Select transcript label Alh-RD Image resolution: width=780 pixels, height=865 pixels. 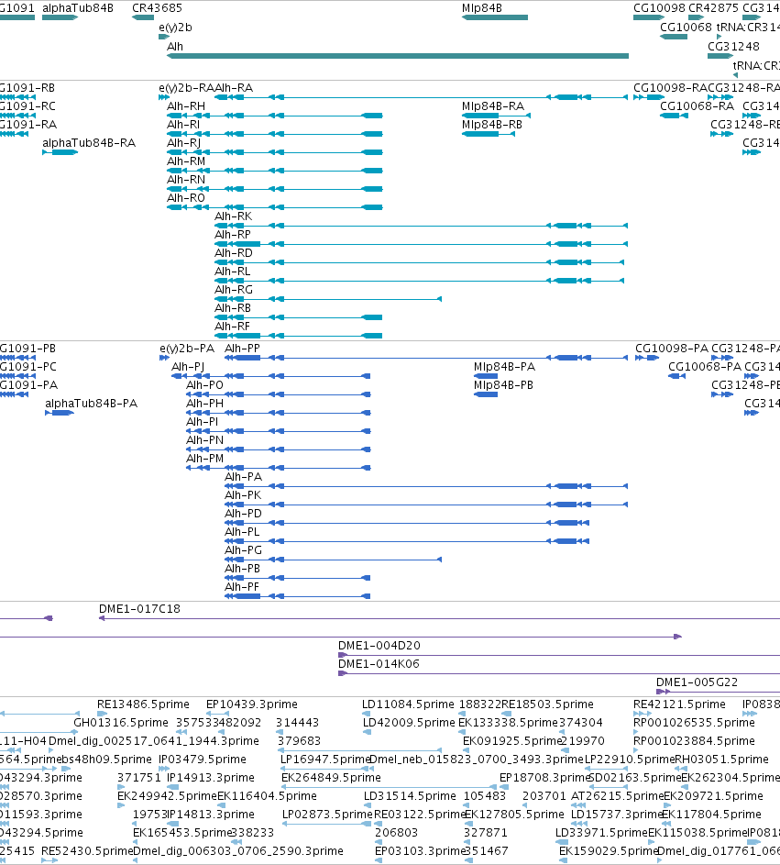[x=234, y=252]
